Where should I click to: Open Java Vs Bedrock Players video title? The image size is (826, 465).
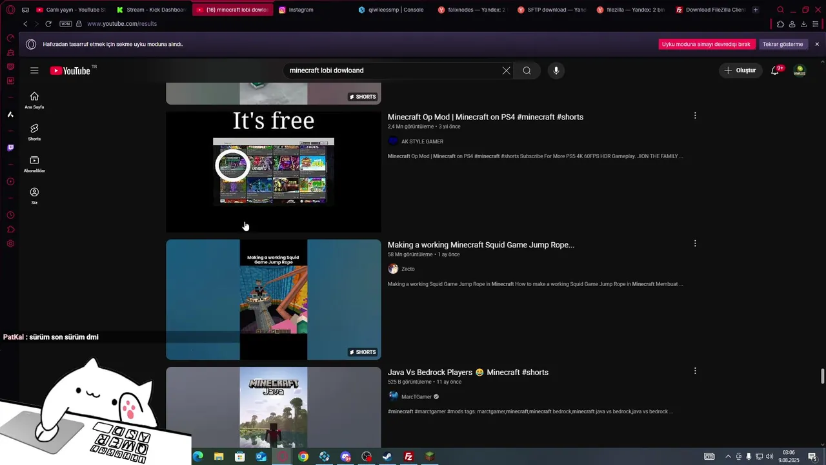coord(468,373)
